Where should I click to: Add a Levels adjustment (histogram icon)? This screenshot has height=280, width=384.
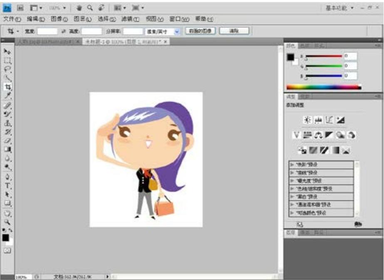tap(318, 120)
